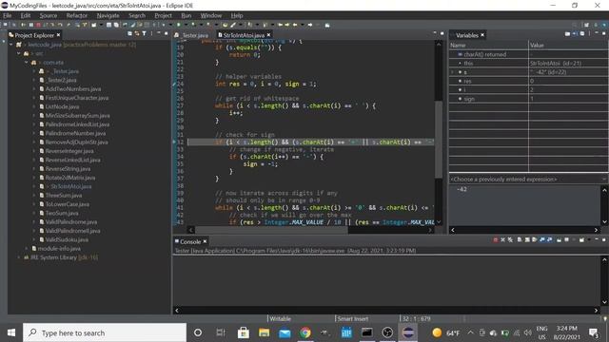This screenshot has width=609, height=342.
Task: Display selected console icon
Action: tap(566, 240)
